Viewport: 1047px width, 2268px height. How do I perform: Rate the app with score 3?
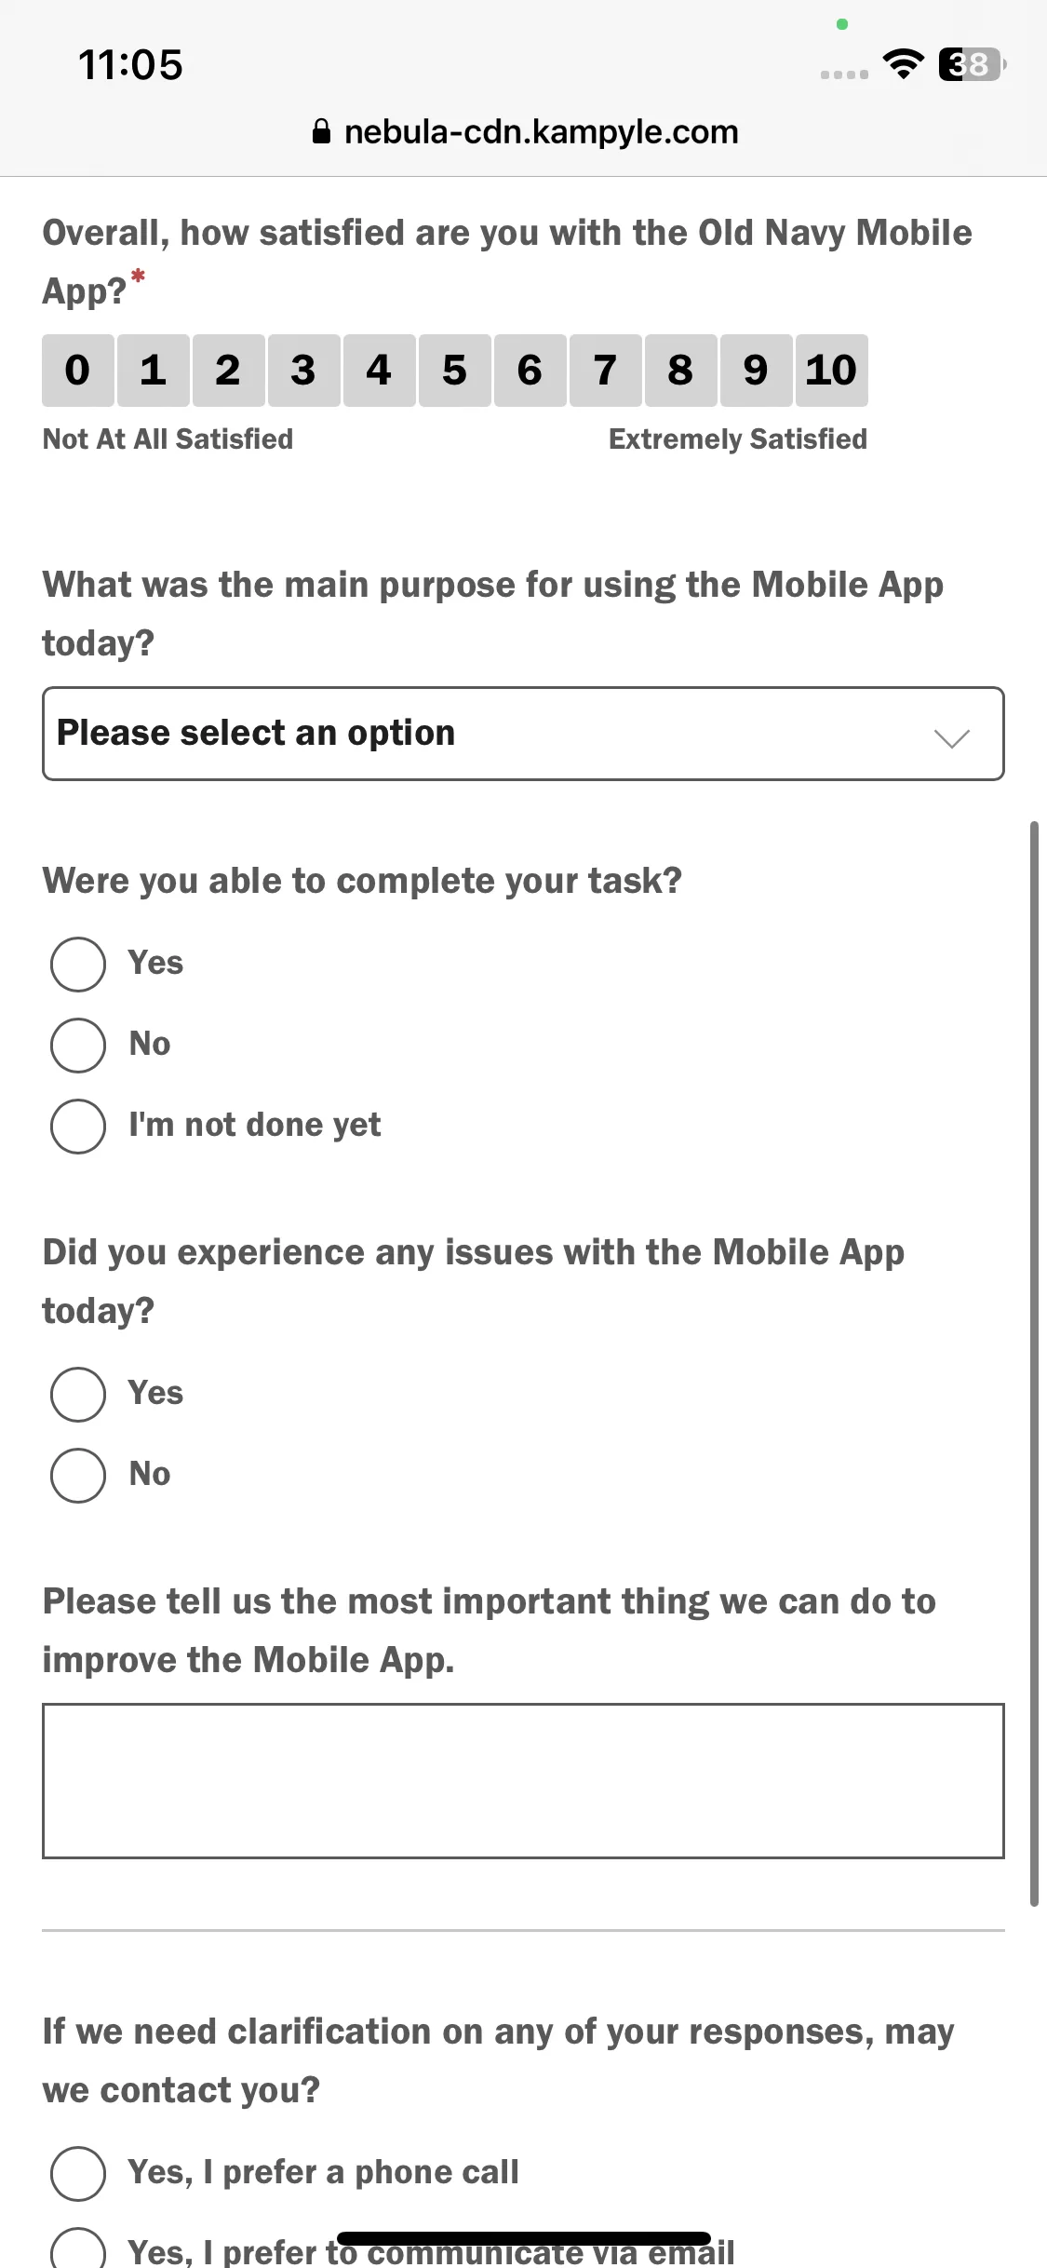[x=303, y=371]
